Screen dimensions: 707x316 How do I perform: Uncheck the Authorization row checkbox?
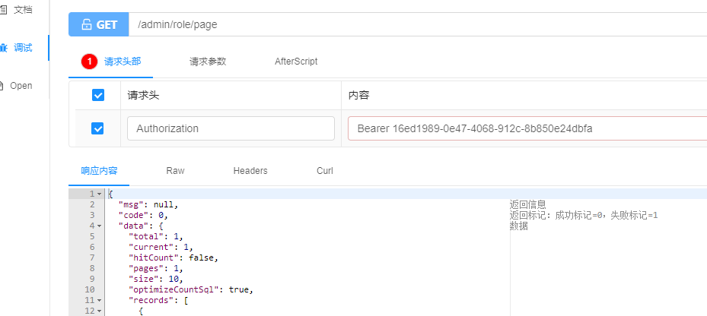click(x=97, y=128)
